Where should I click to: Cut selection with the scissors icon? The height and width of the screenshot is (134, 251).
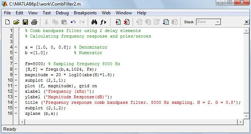coord(46,22)
